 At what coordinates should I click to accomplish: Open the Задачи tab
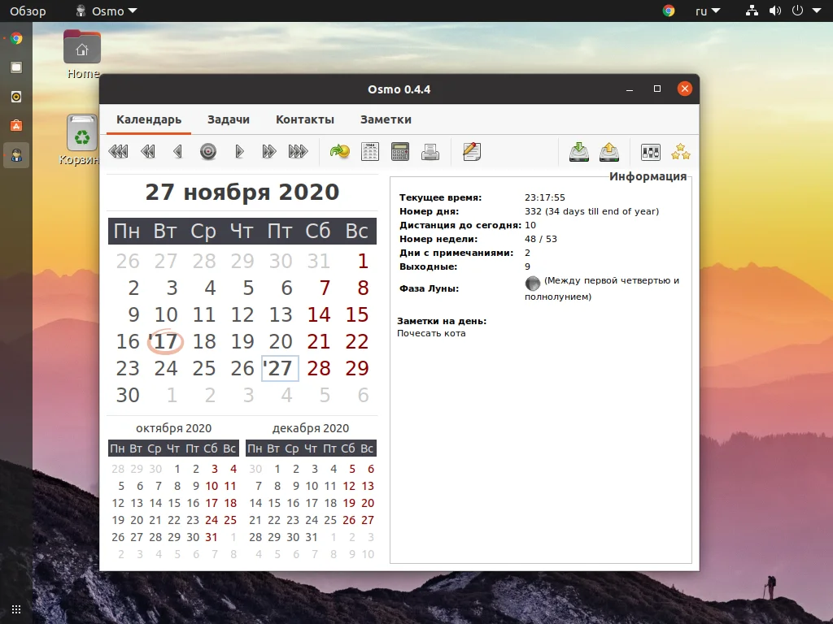(229, 119)
